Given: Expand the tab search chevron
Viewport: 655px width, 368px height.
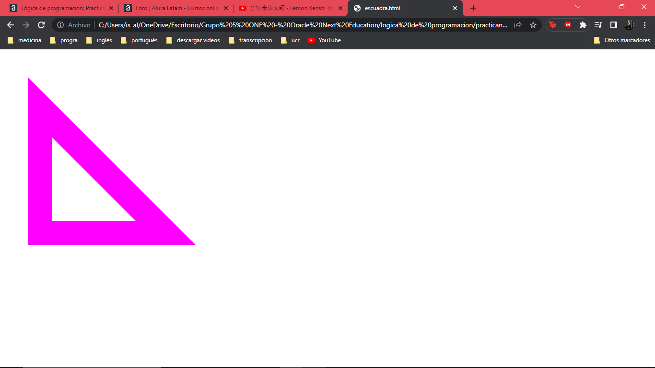Looking at the screenshot, I should pos(578,7).
